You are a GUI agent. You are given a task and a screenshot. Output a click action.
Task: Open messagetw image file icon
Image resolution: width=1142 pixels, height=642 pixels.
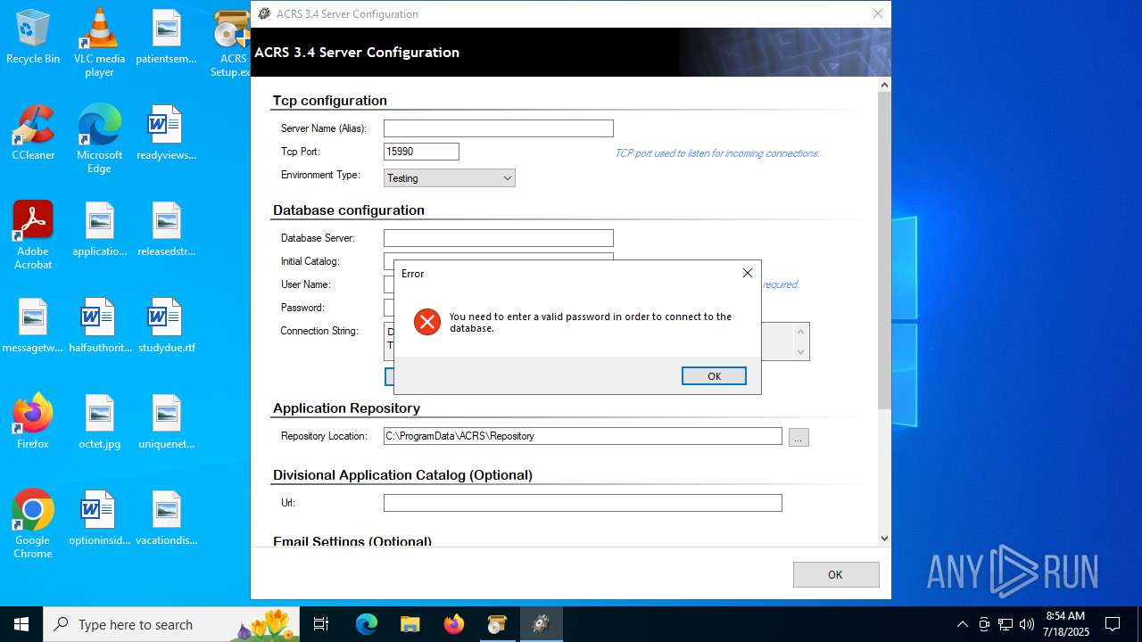point(33,325)
